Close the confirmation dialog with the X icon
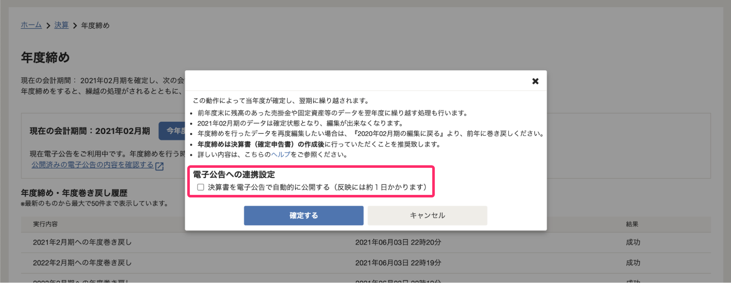Screen dimensions: 731x283 535,81
